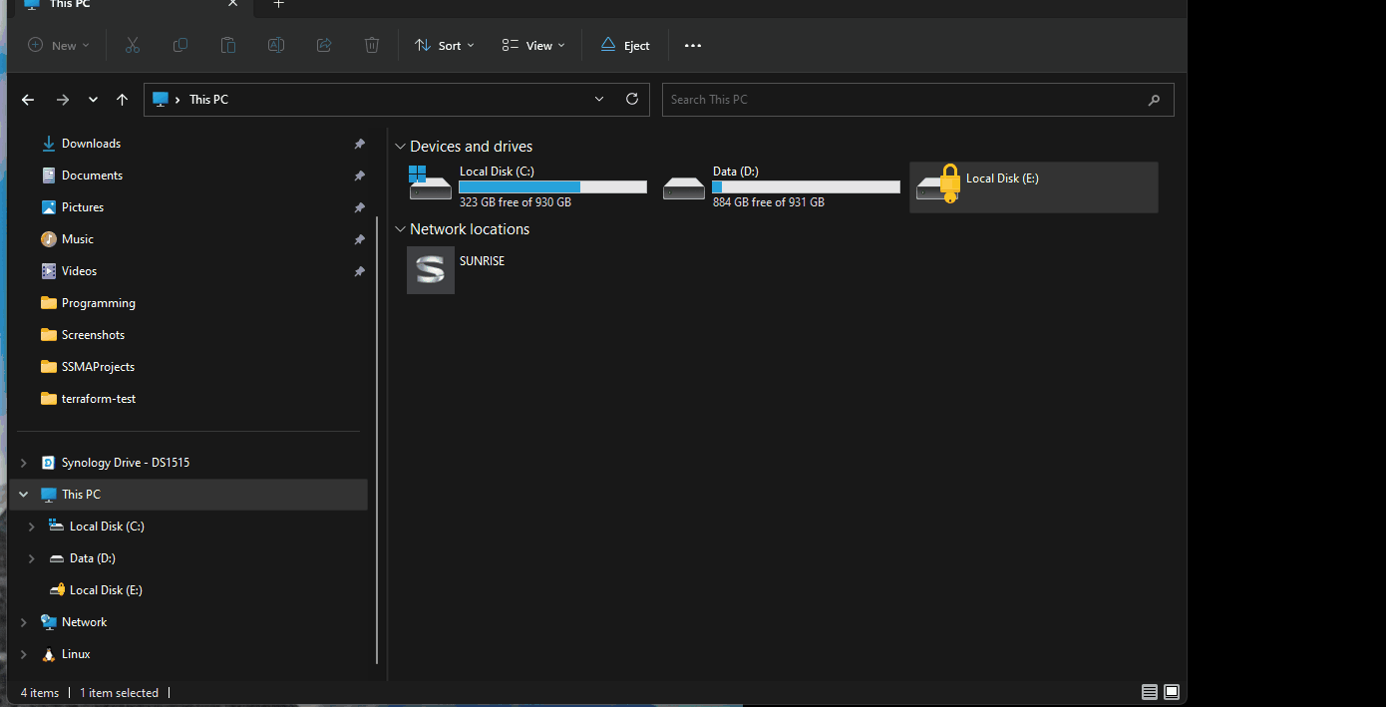
Task: Expand Local Disk (C:) in the navigation tree
Action: coord(31,526)
